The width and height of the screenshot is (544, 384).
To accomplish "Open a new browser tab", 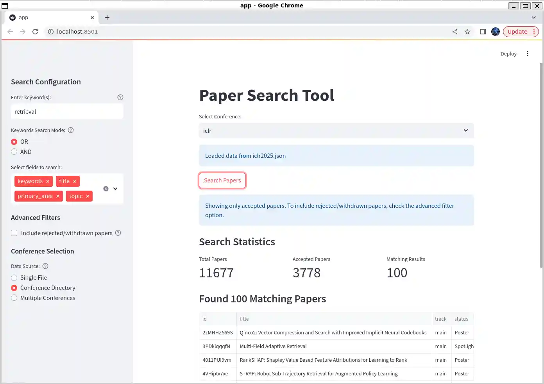I will [x=107, y=18].
